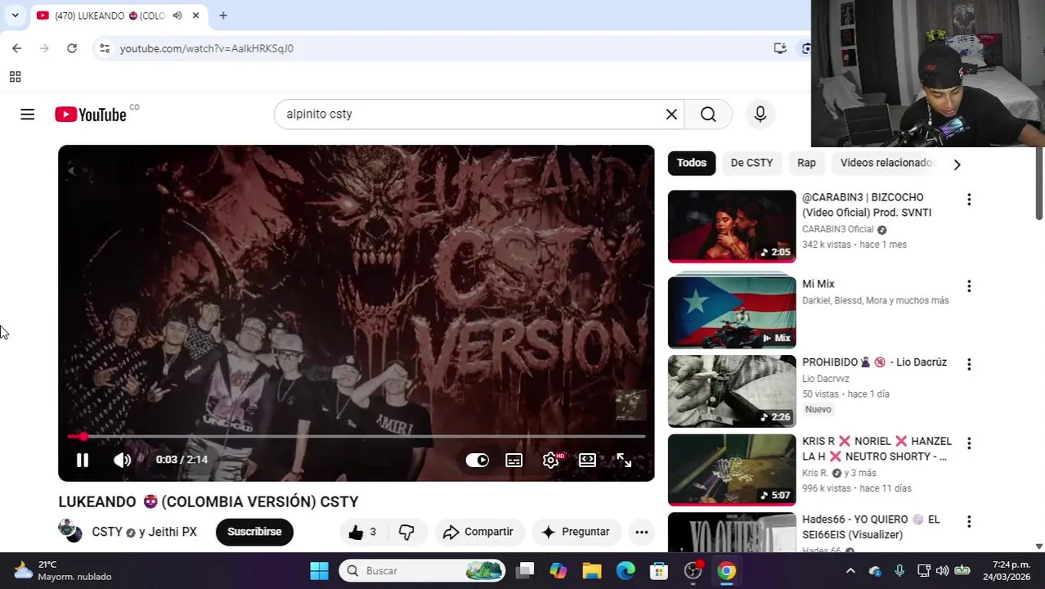Image resolution: width=1045 pixels, height=589 pixels.
Task: Open the Windows Start menu
Action: [x=319, y=571]
